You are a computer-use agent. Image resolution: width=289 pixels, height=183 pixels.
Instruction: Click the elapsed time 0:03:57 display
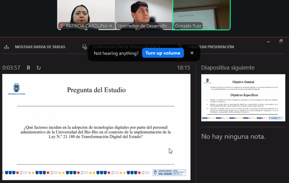point(11,68)
